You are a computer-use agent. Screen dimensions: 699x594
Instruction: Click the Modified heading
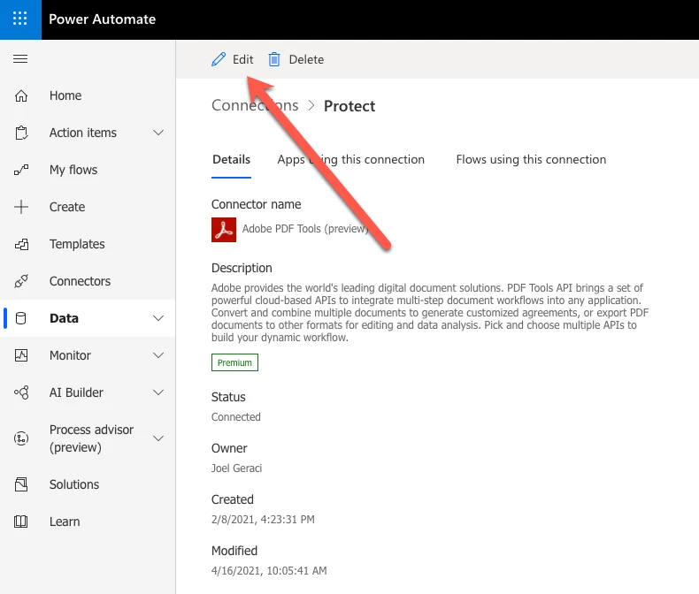click(x=234, y=551)
